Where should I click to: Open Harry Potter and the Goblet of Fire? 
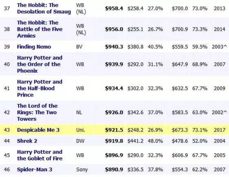click(39, 155)
